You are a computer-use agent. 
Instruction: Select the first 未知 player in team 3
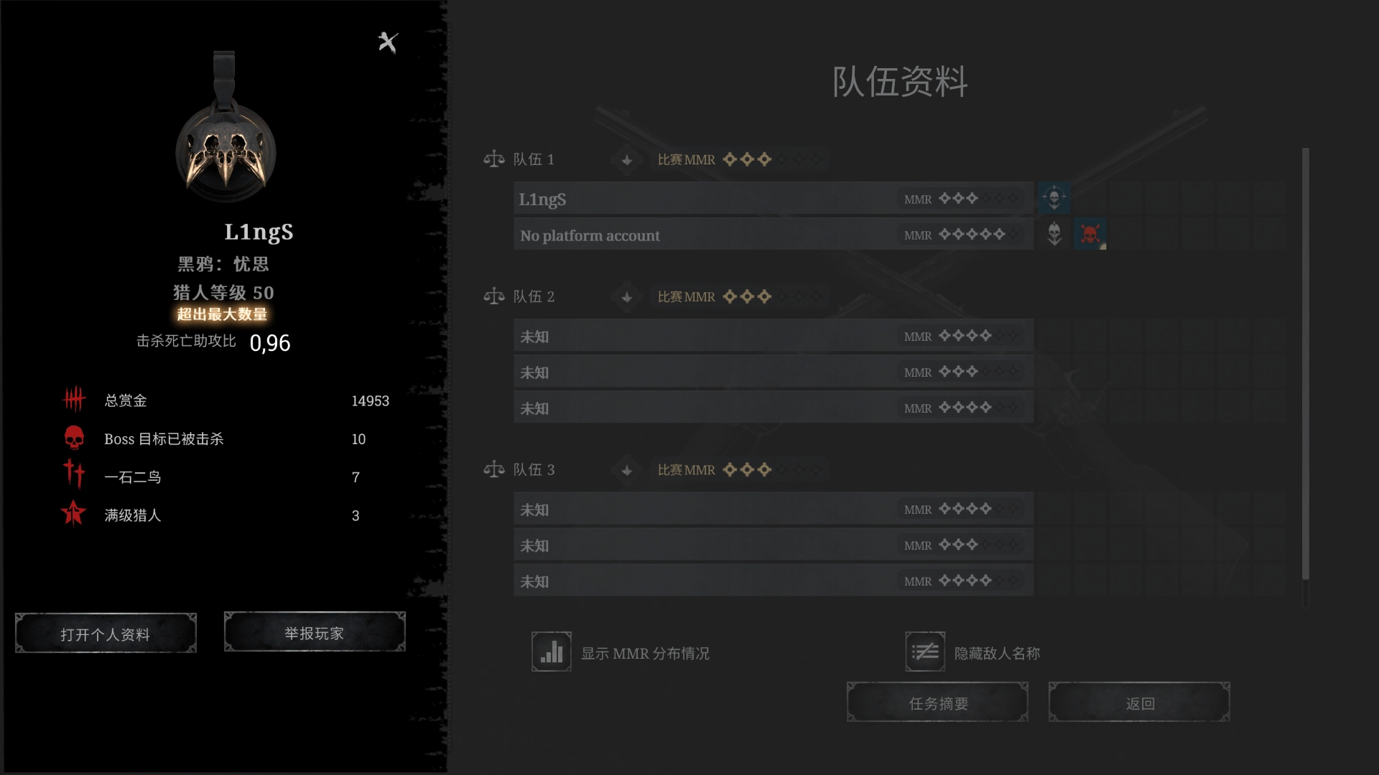click(x=774, y=509)
